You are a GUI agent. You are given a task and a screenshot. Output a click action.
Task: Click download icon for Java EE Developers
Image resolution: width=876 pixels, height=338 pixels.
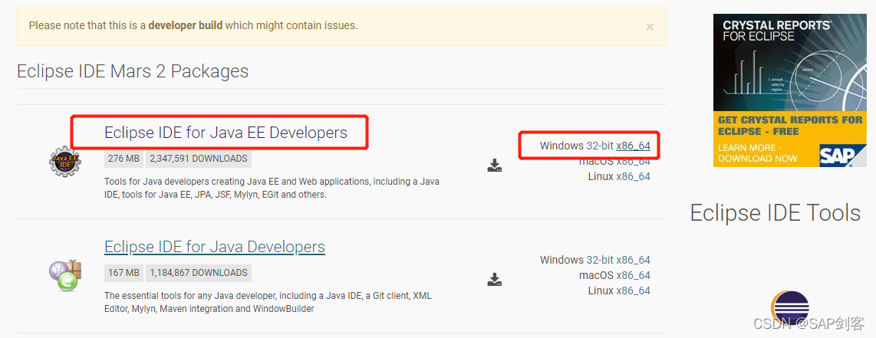tap(495, 165)
